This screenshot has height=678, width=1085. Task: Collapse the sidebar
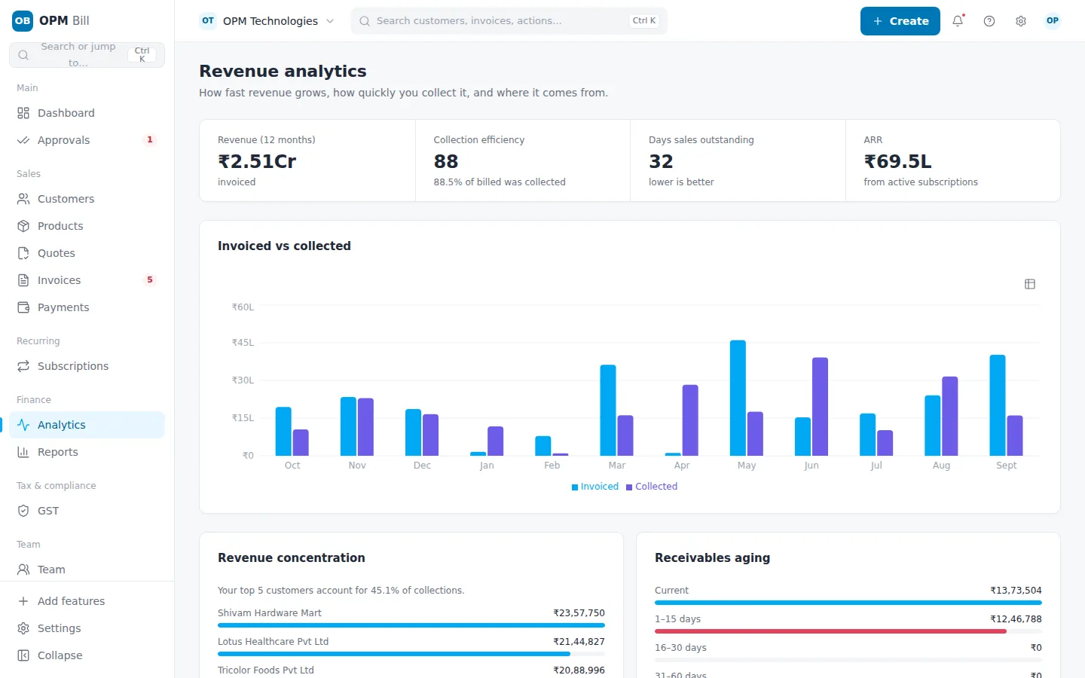click(x=87, y=655)
